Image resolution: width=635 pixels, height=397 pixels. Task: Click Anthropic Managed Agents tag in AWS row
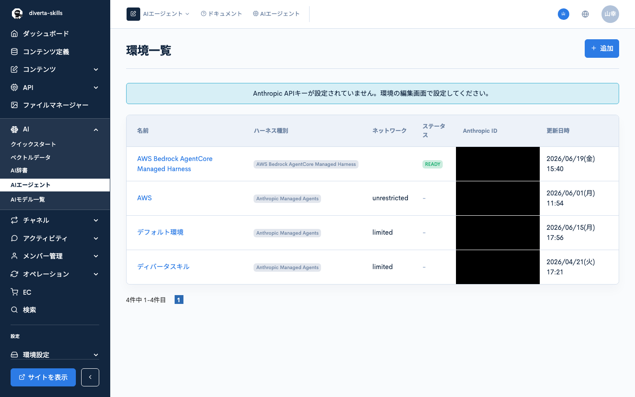[x=287, y=198]
